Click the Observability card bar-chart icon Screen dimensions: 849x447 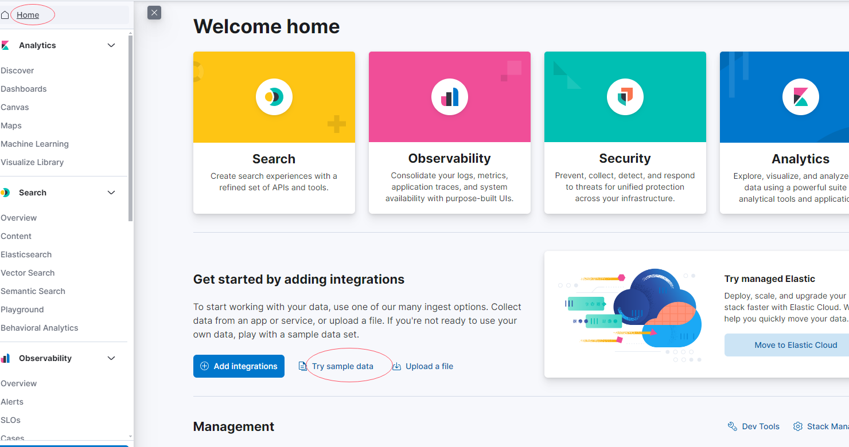pyautogui.click(x=450, y=97)
